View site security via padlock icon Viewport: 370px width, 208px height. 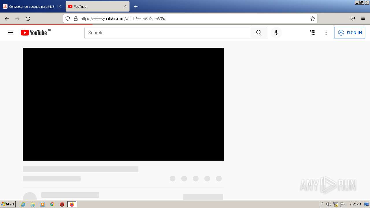point(76,18)
